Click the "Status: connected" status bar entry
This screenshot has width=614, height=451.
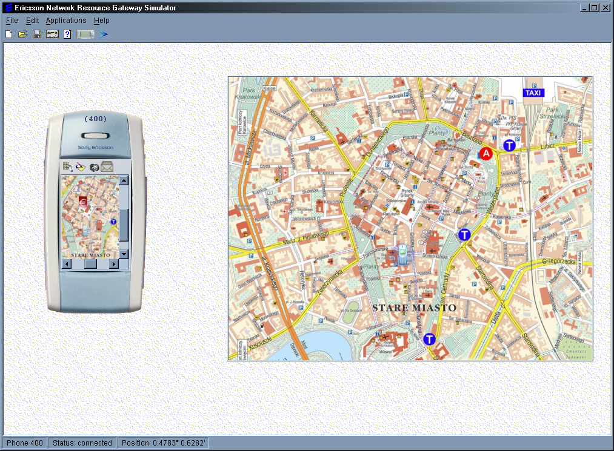82,443
